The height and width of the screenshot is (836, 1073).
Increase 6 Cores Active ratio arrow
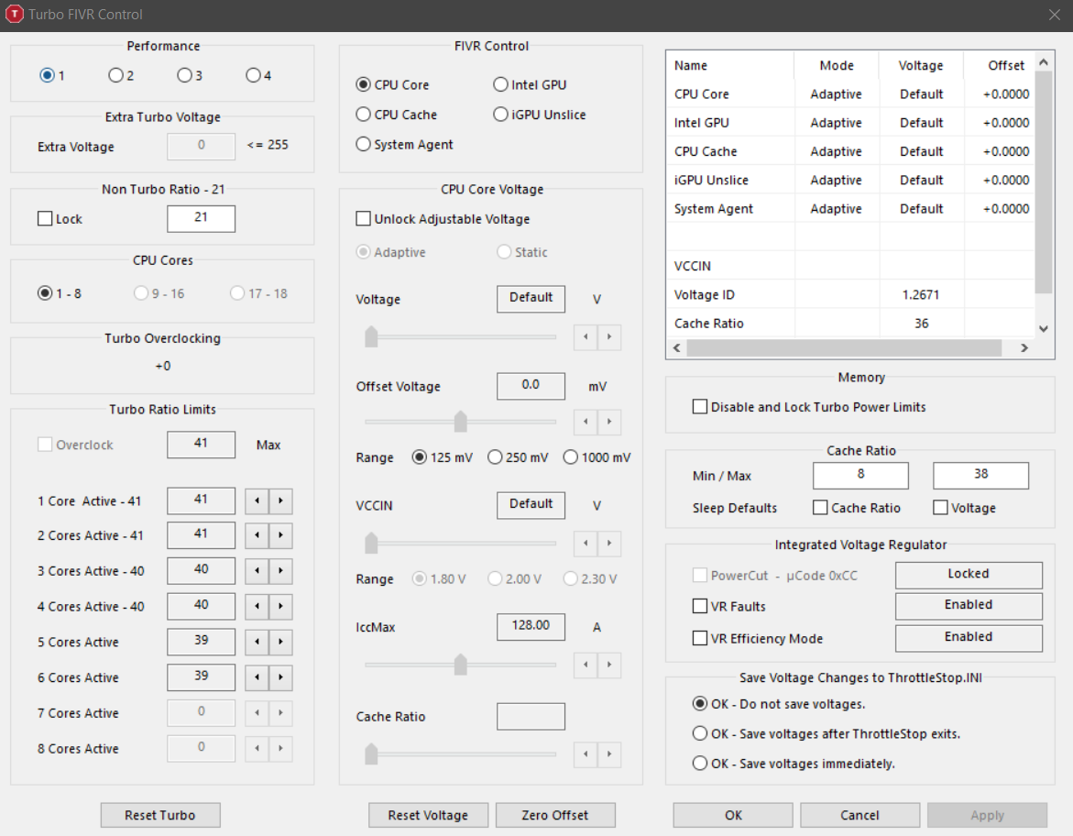280,677
